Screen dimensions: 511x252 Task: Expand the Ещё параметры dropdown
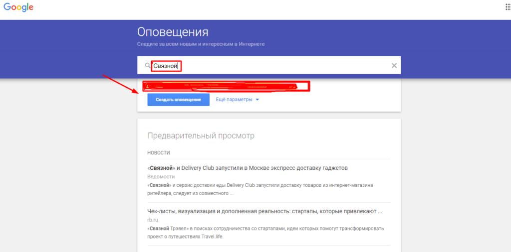[x=237, y=100]
